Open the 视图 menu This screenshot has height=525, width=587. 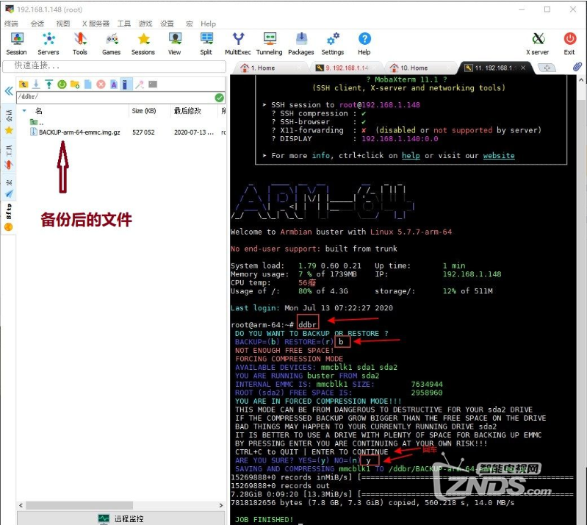point(63,24)
